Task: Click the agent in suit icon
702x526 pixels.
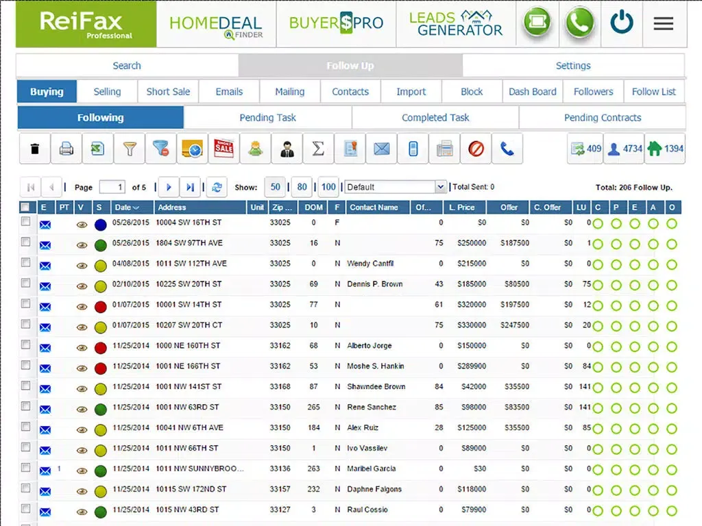Action: 287,149
